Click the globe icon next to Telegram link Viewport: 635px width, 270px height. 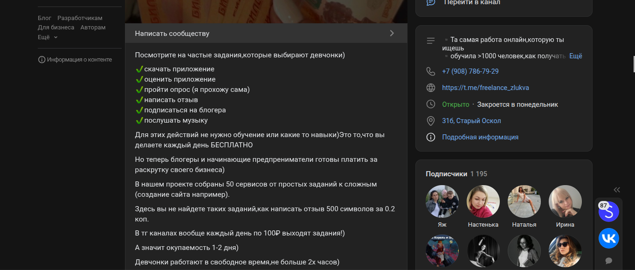coord(431,88)
